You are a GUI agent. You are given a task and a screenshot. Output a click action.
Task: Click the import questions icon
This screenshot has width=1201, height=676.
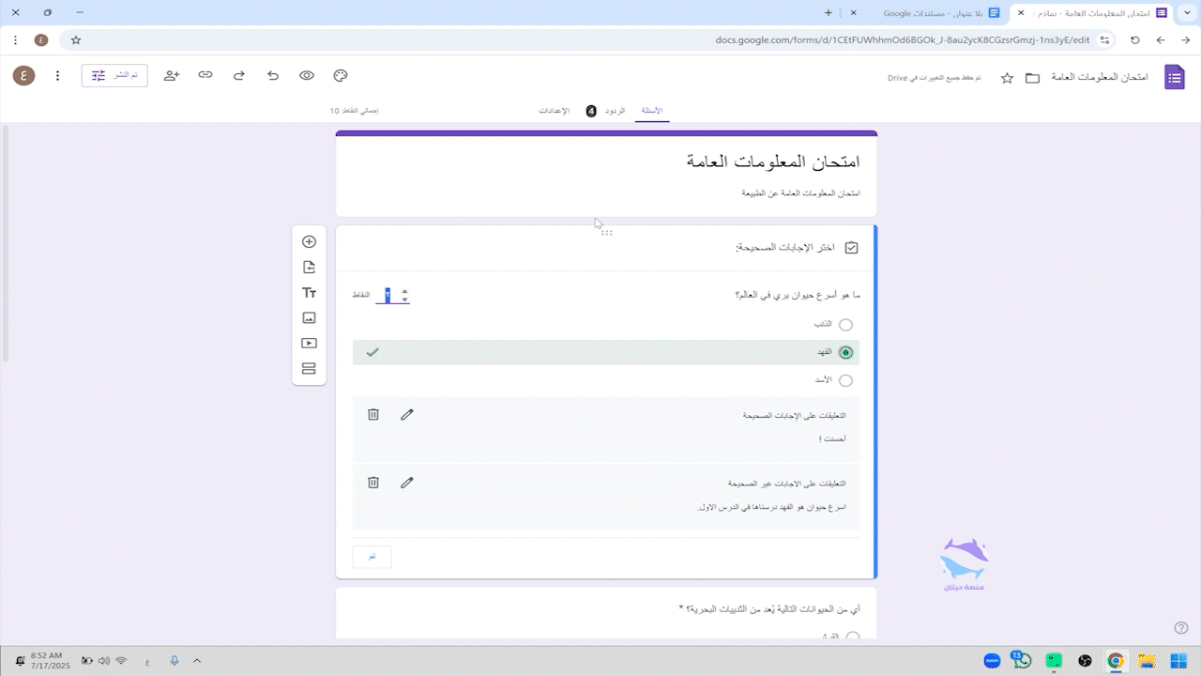pos(309,268)
